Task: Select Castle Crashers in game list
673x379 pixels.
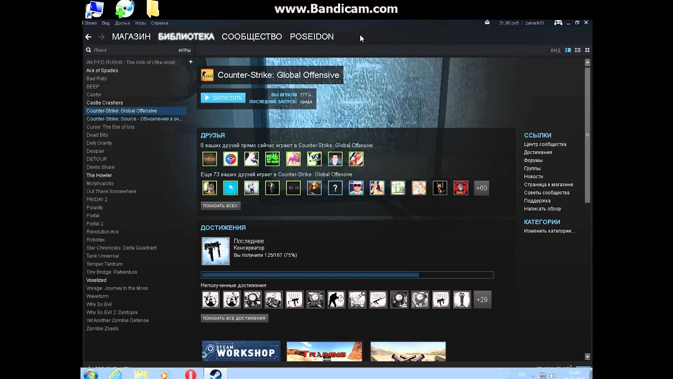Action: pos(105,103)
